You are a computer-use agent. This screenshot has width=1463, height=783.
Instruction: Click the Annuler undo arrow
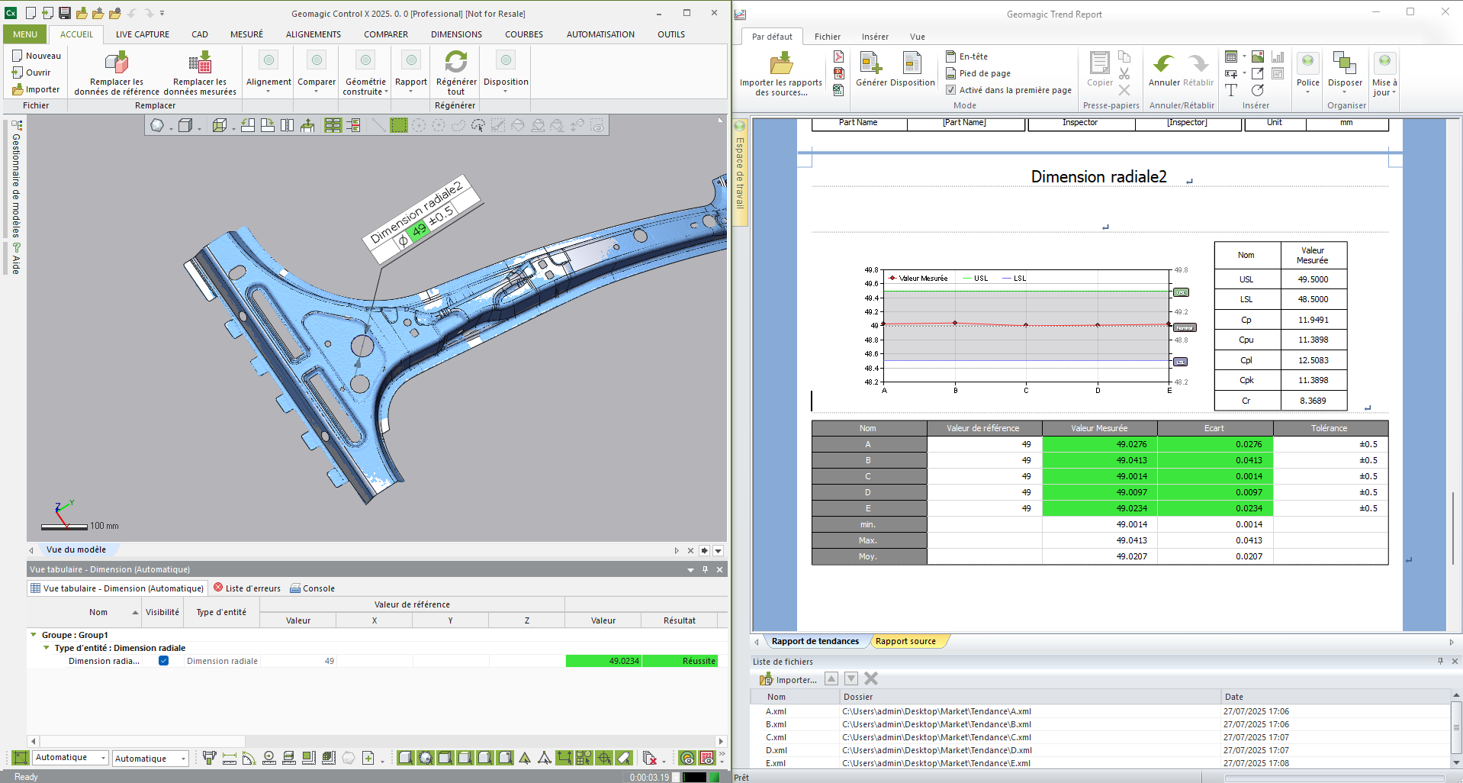(1163, 64)
